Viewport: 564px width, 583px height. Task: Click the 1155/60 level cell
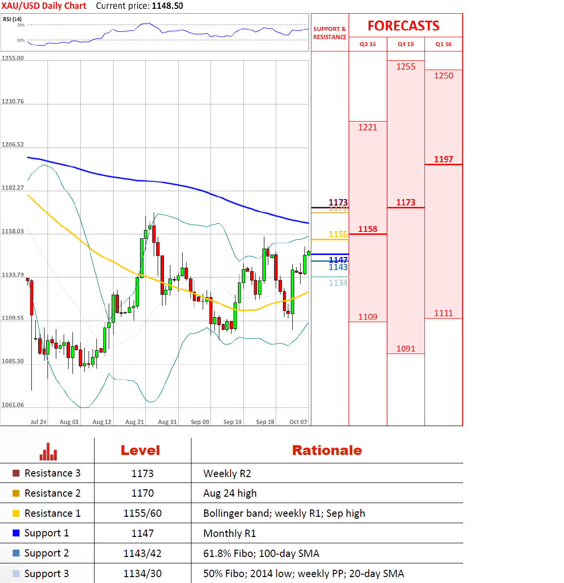(x=142, y=513)
